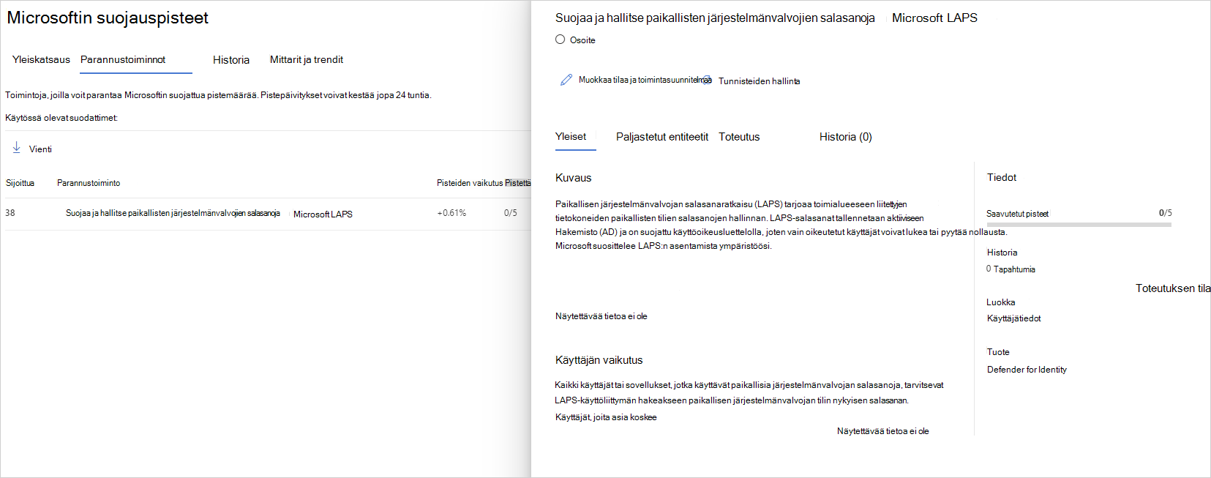Open the Historia tab in the main page
The height and width of the screenshot is (478, 1211).
pos(231,60)
